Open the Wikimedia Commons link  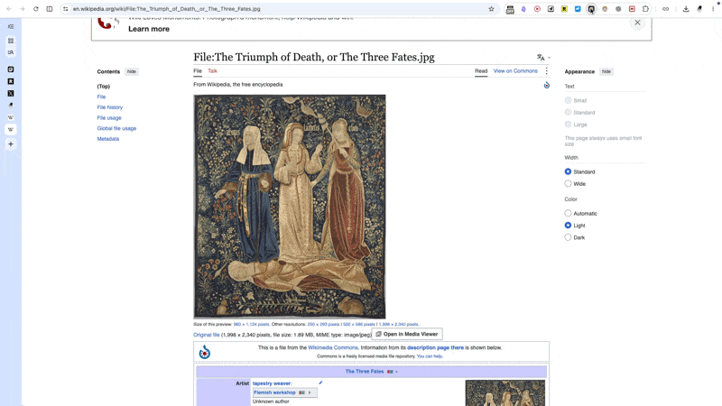[333, 348]
